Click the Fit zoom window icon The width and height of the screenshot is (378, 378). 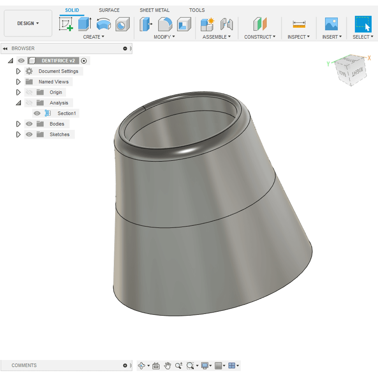click(x=190, y=366)
